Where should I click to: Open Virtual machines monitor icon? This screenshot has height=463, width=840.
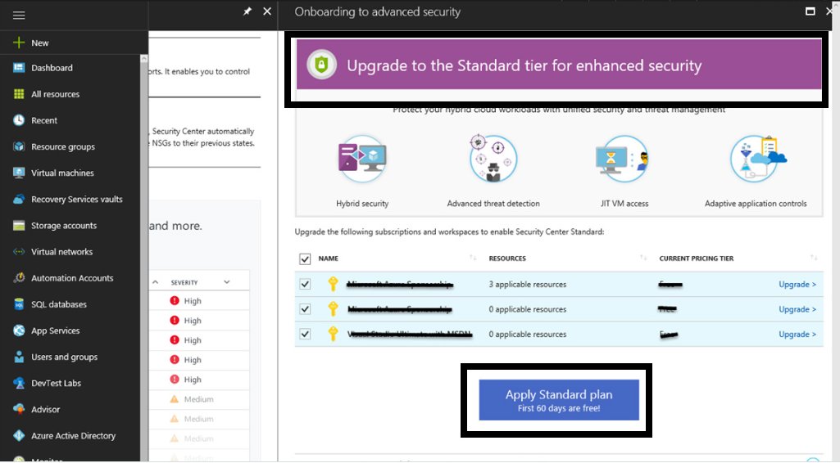coord(19,173)
